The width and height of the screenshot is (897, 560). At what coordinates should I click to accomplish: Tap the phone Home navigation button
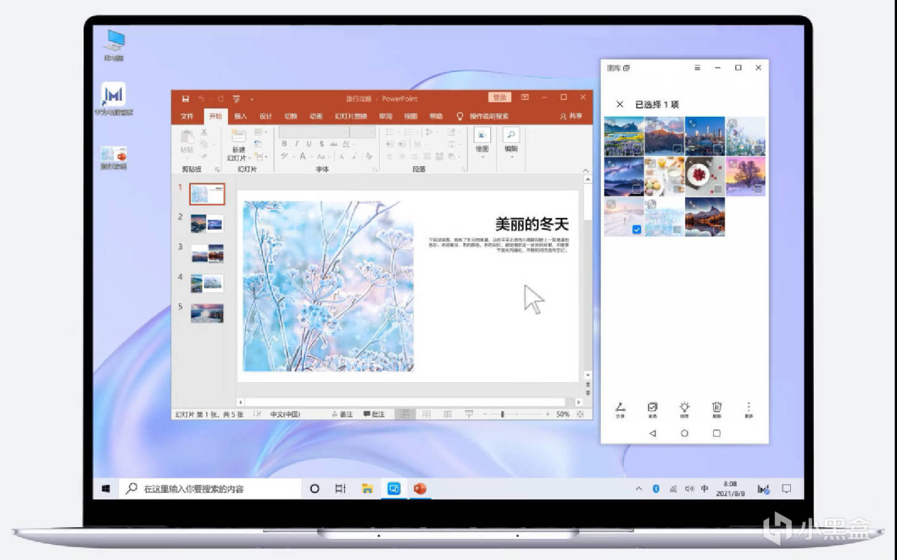pyautogui.click(x=685, y=433)
